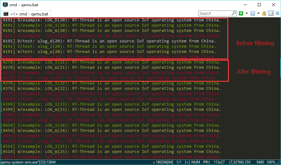
Task: Click the resize grip at window corner
Action: tap(279, 163)
